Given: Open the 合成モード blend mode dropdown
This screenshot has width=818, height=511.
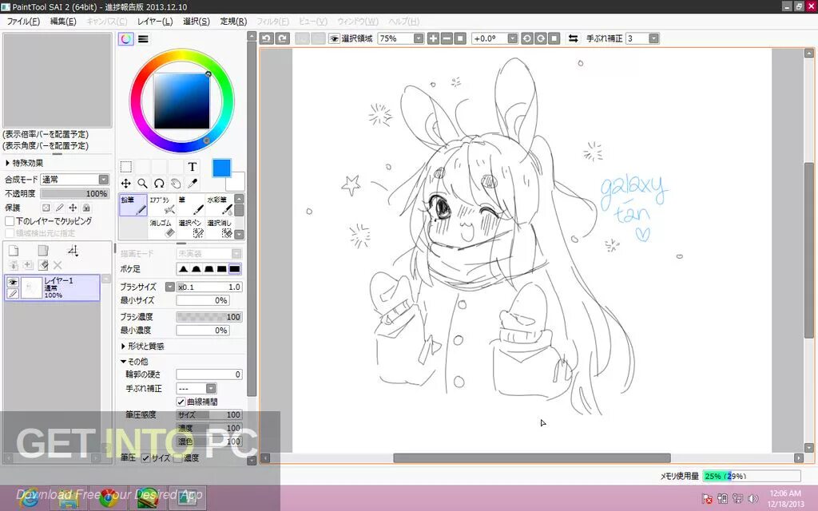Looking at the screenshot, I should pyautogui.click(x=104, y=180).
